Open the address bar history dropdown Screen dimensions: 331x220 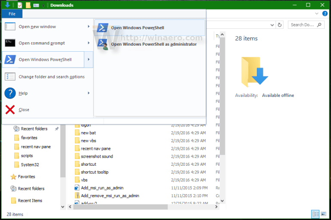[x=272, y=25]
